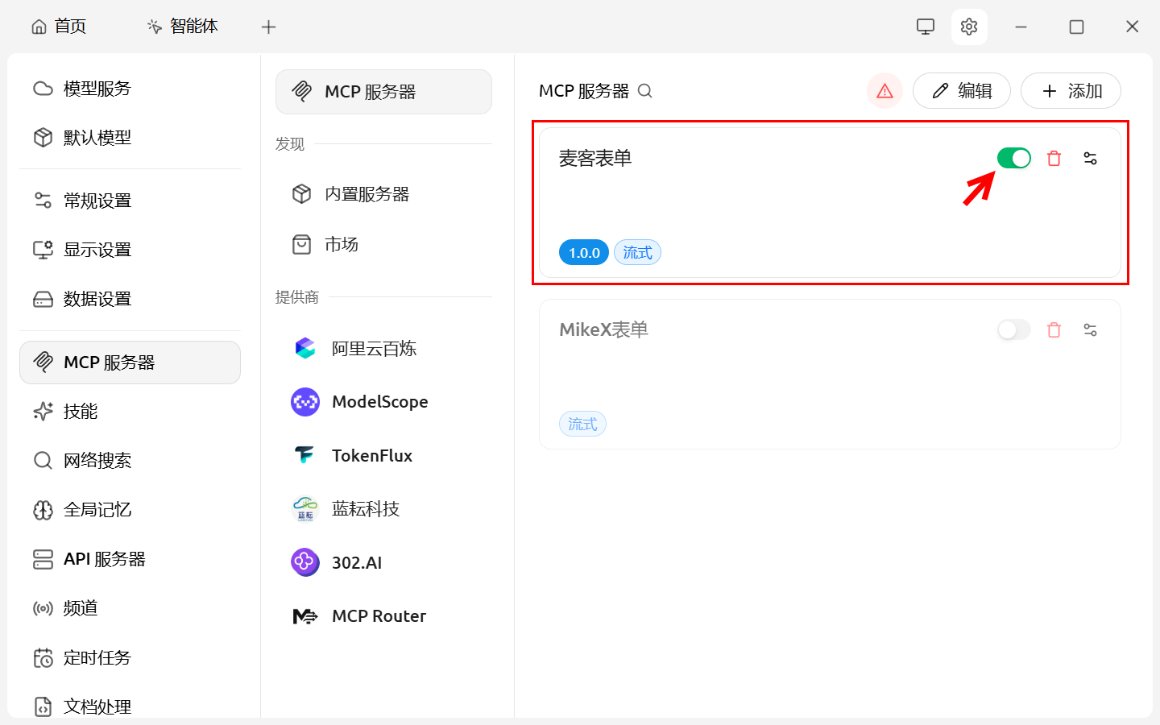Open 模型服务 in settings sidebar
Viewport: 1160px width, 725px height.
point(97,89)
